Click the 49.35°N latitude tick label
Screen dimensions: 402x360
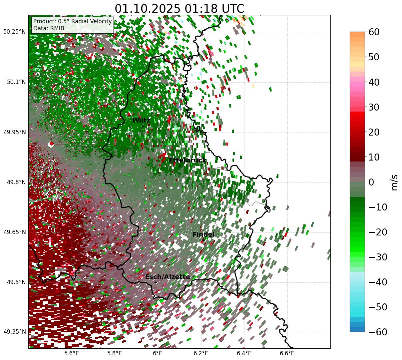(x=15, y=332)
